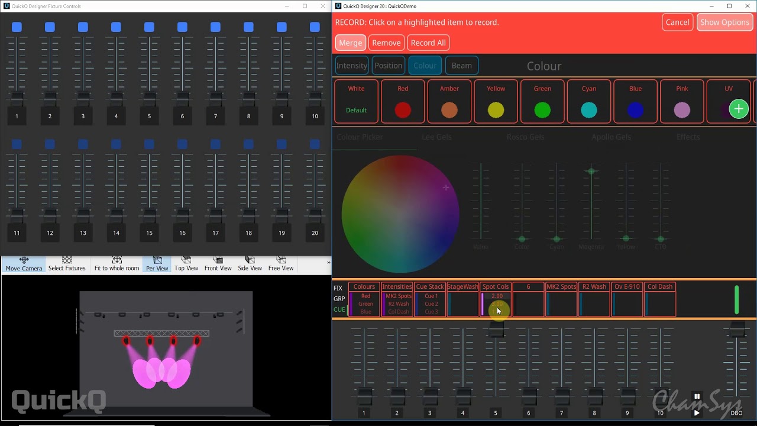Click the Record All button
Screen dimensions: 757x426
coord(428,43)
